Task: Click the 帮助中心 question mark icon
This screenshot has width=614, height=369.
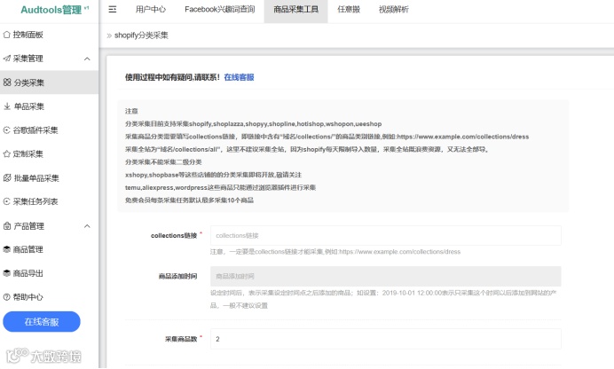Action: (7, 297)
